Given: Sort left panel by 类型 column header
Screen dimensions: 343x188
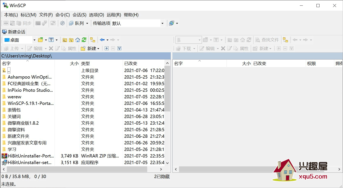Looking at the screenshot, I should [101, 64].
